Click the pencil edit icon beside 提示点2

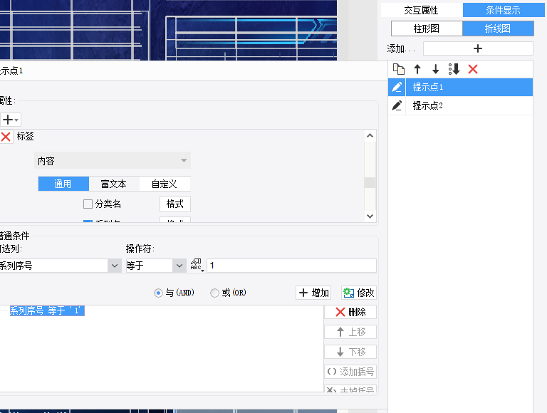(397, 105)
